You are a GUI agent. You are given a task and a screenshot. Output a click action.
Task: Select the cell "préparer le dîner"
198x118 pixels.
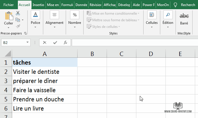(x=45, y=81)
